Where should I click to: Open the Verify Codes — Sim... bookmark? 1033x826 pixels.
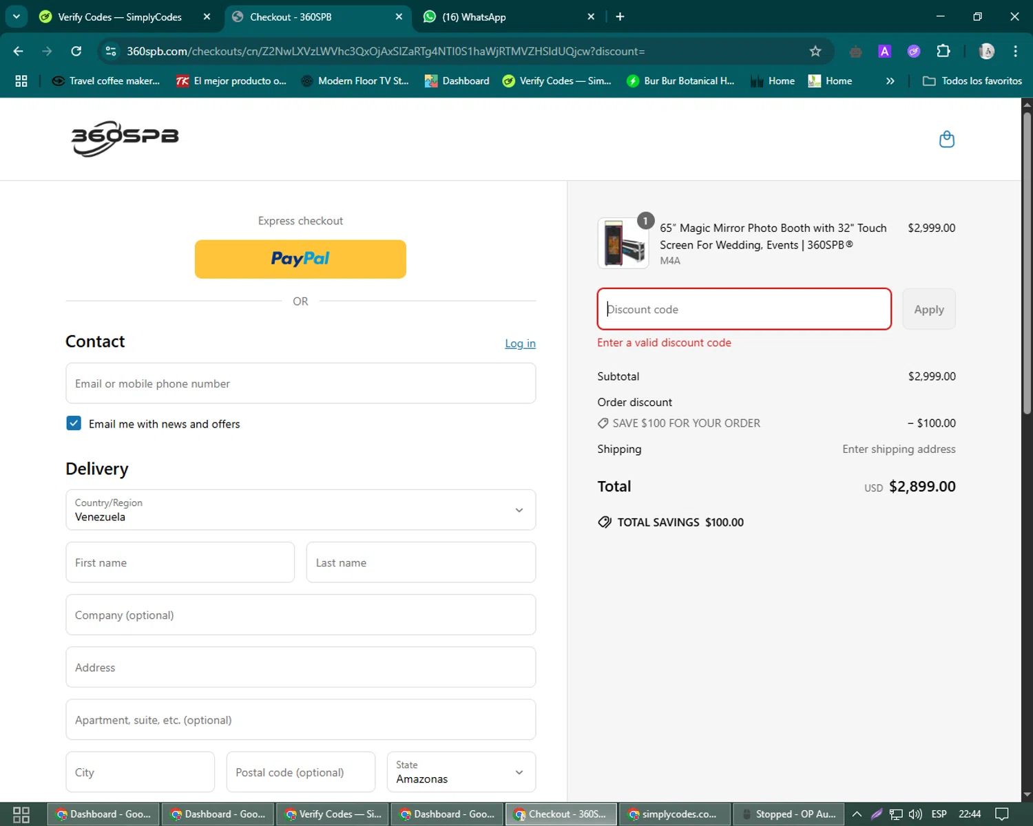pyautogui.click(x=557, y=81)
